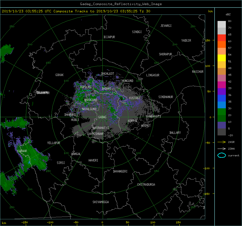Select the yellow 51 dBZ color swatch
Screen dimensions: 242x226
point(222,58)
